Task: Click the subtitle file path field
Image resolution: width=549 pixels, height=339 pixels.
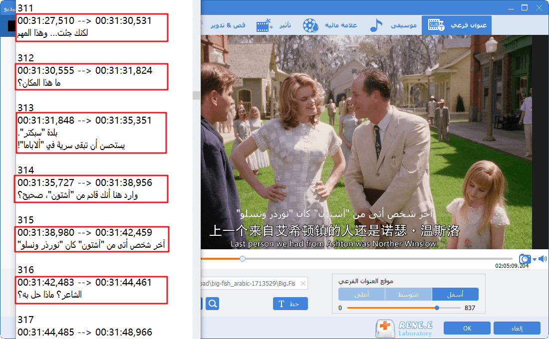Action: tap(254, 283)
